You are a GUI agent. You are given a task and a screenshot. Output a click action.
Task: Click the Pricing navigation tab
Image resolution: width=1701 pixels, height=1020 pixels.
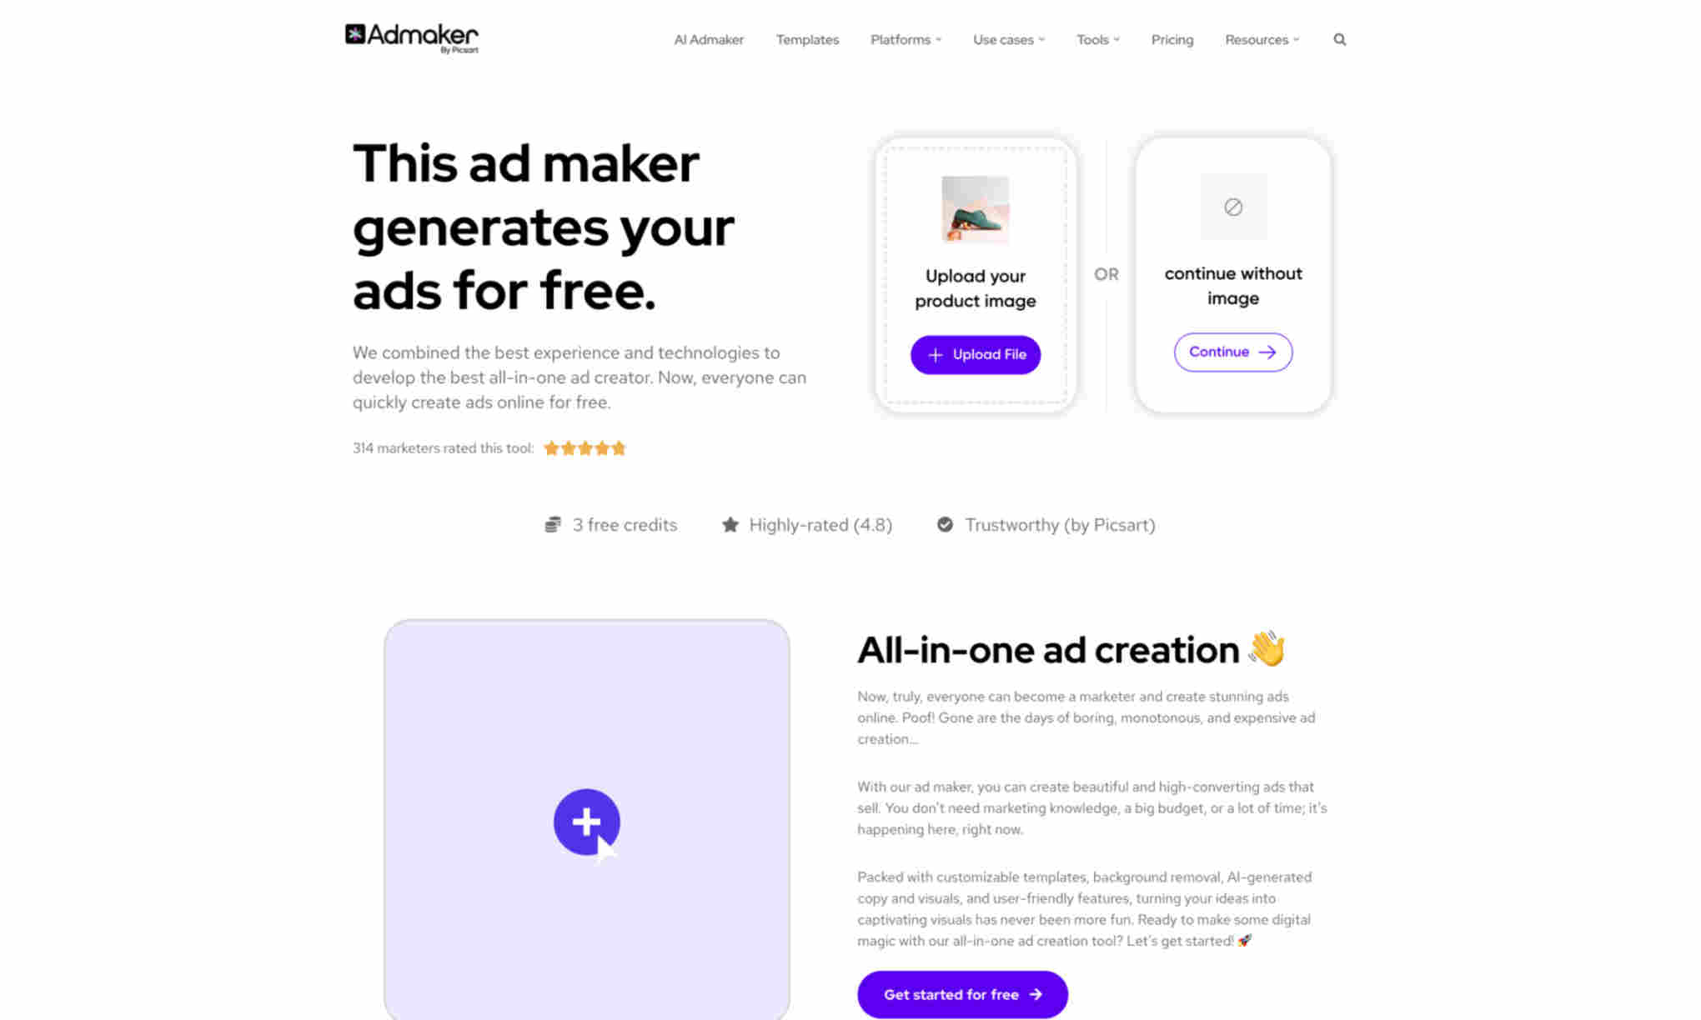click(1172, 39)
